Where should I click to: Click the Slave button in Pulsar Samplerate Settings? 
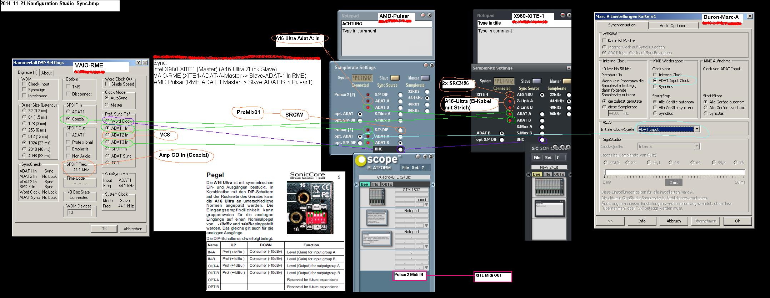[395, 78]
